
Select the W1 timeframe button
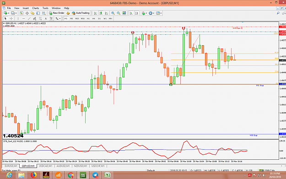[105, 18]
